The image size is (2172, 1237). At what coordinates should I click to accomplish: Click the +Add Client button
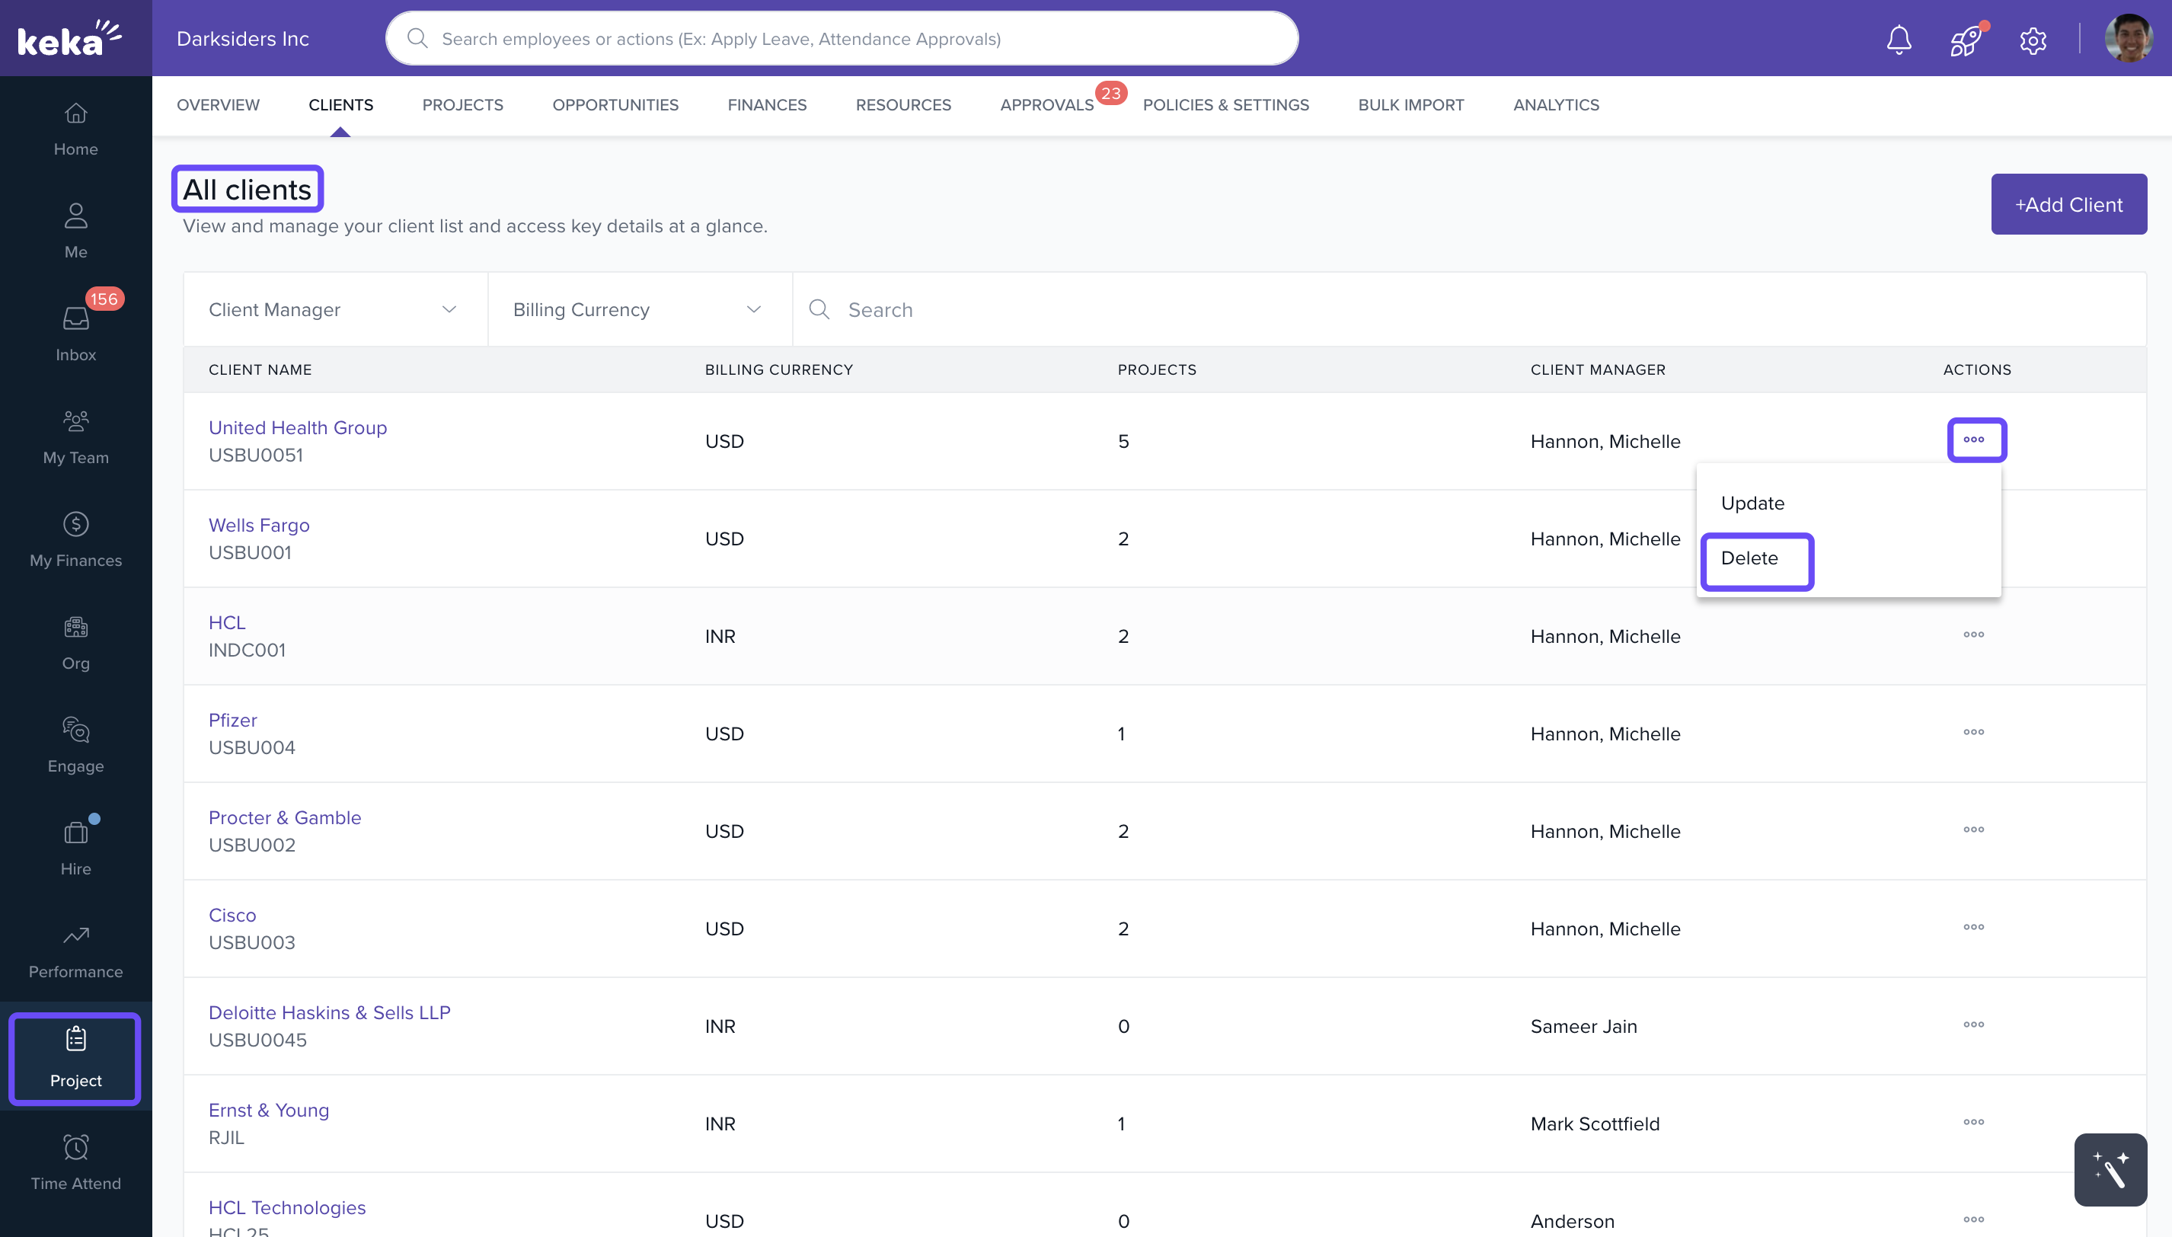click(x=2068, y=204)
